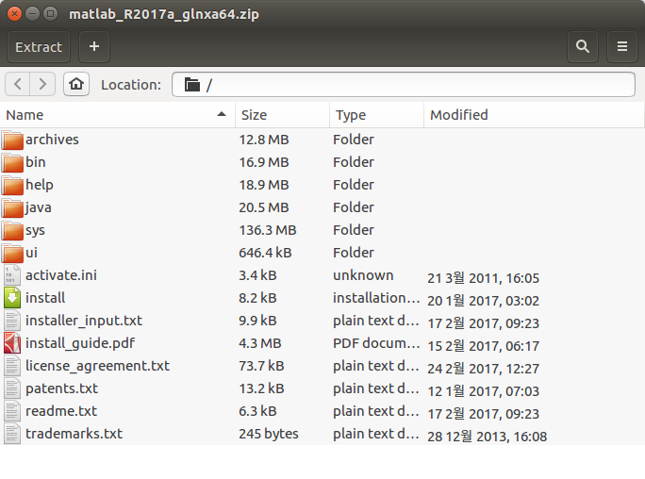The height and width of the screenshot is (479, 645).
Task: Select the 'help' folder name
Action: point(40,185)
